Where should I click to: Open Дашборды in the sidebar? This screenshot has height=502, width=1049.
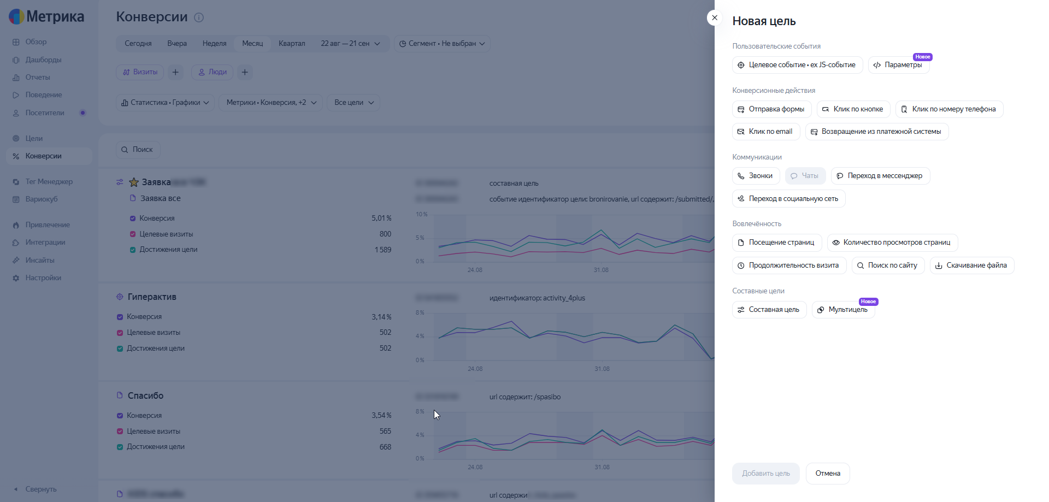point(43,60)
